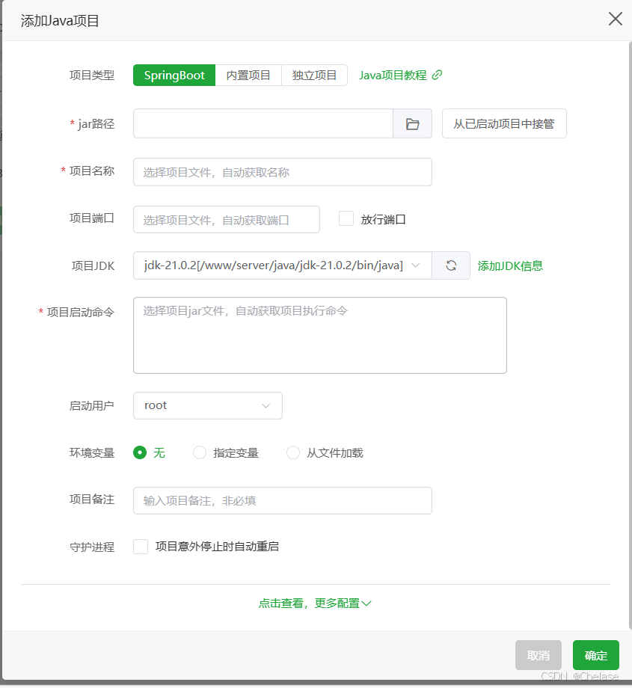
Task: Refresh the JDK list with the reload icon
Action: tap(451, 265)
